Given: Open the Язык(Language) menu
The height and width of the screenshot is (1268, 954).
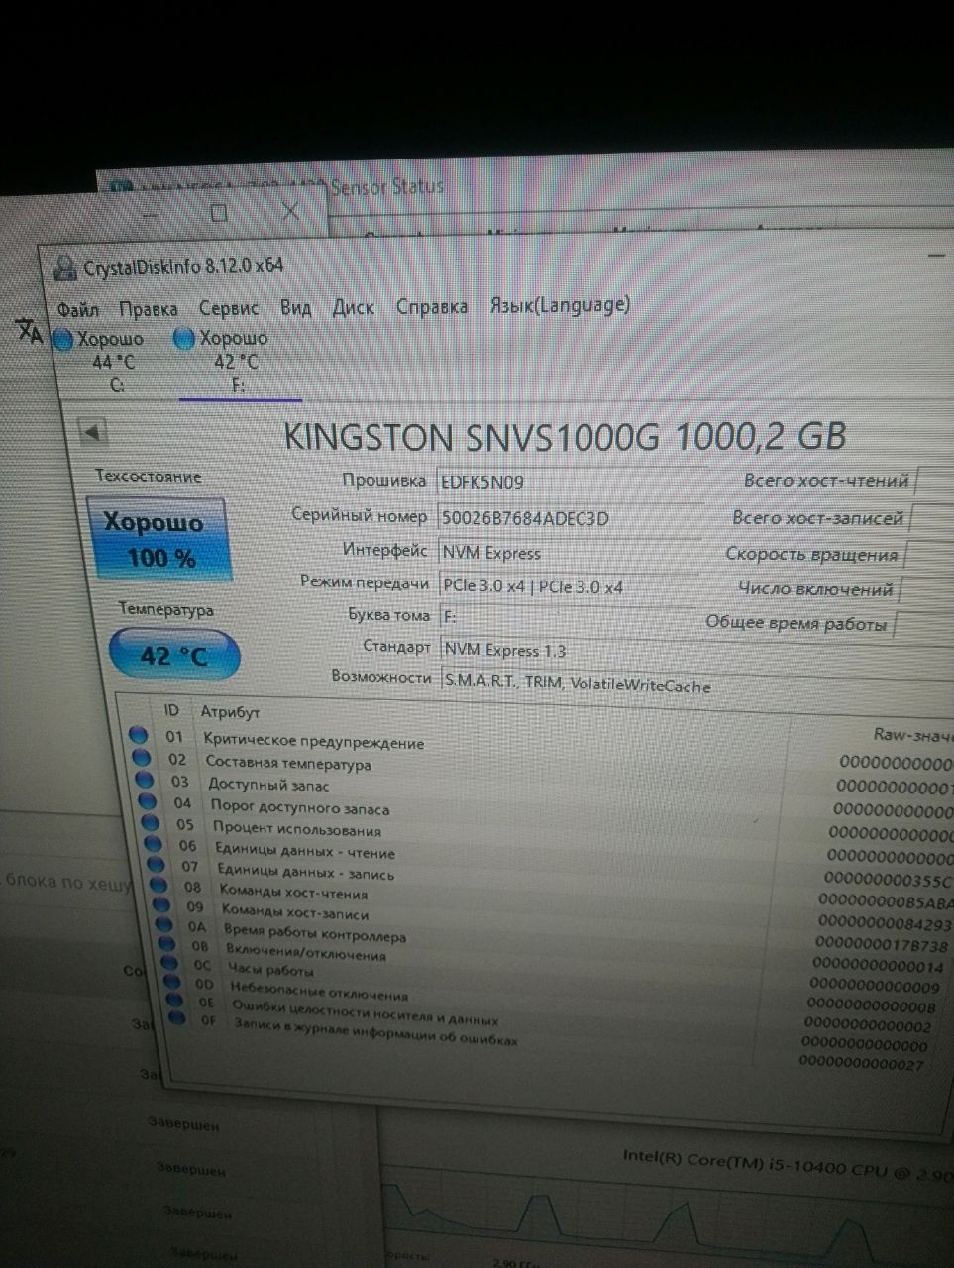Looking at the screenshot, I should coord(560,305).
